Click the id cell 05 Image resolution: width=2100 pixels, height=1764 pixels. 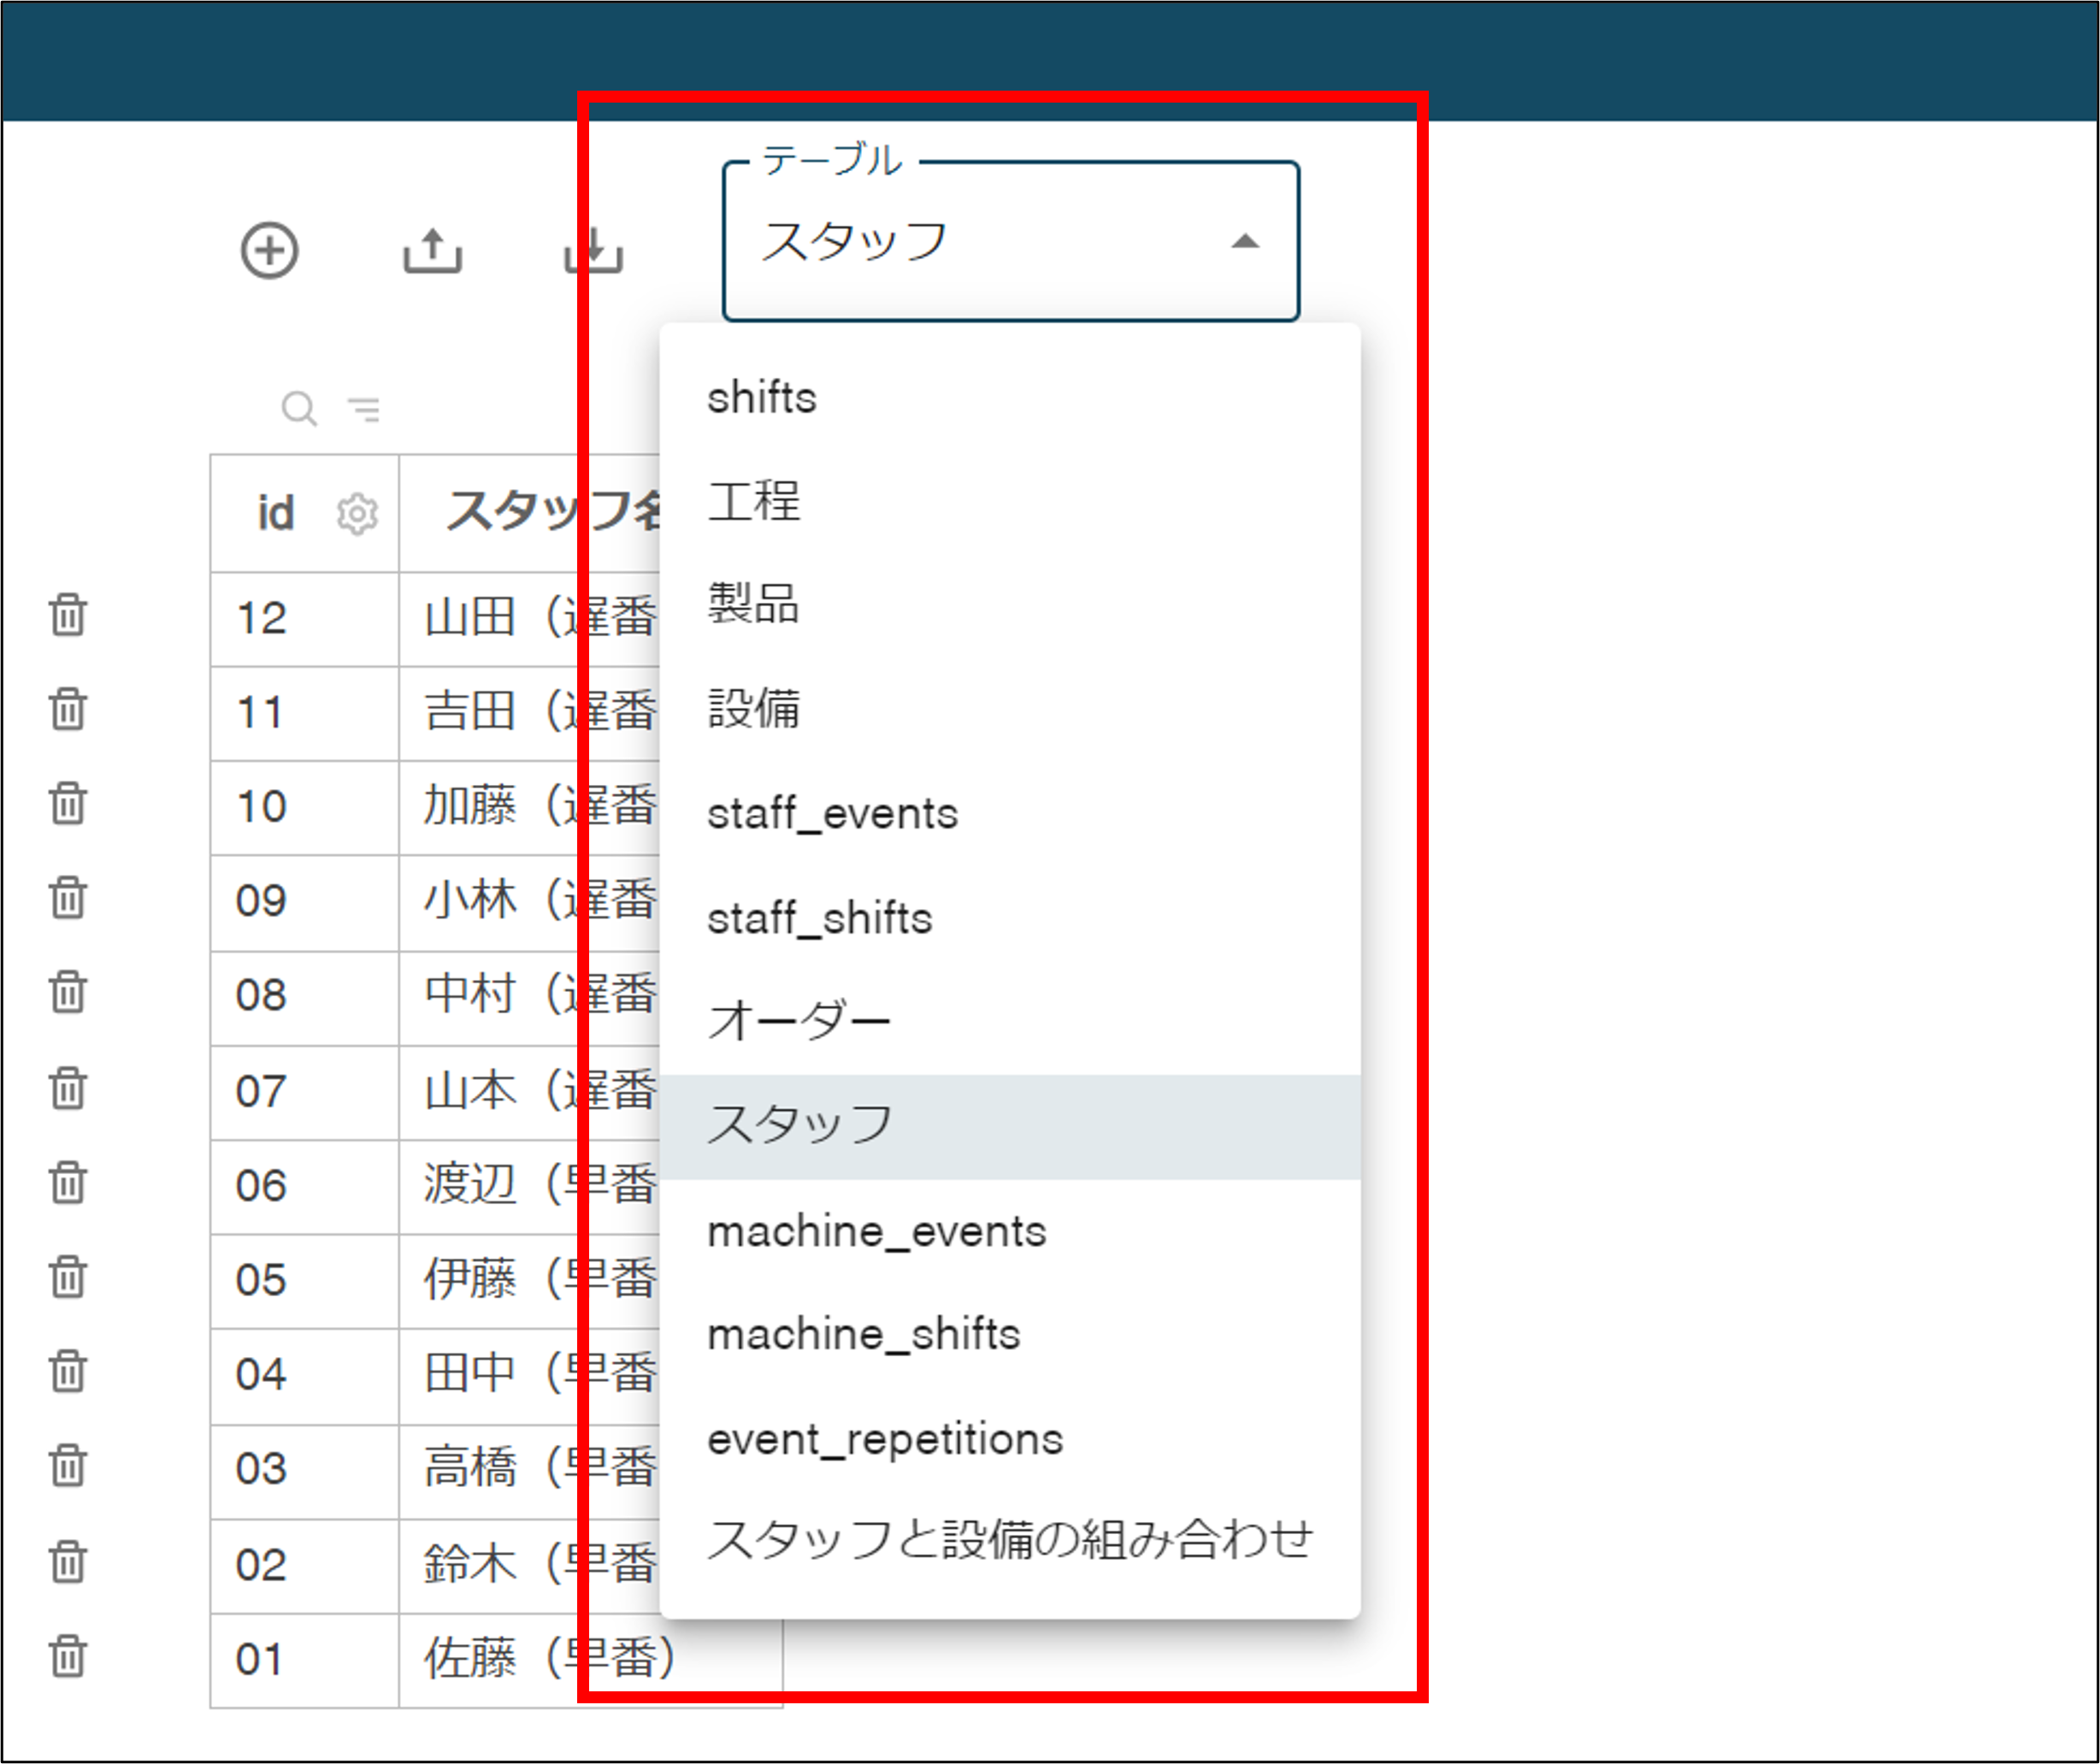(x=304, y=1281)
